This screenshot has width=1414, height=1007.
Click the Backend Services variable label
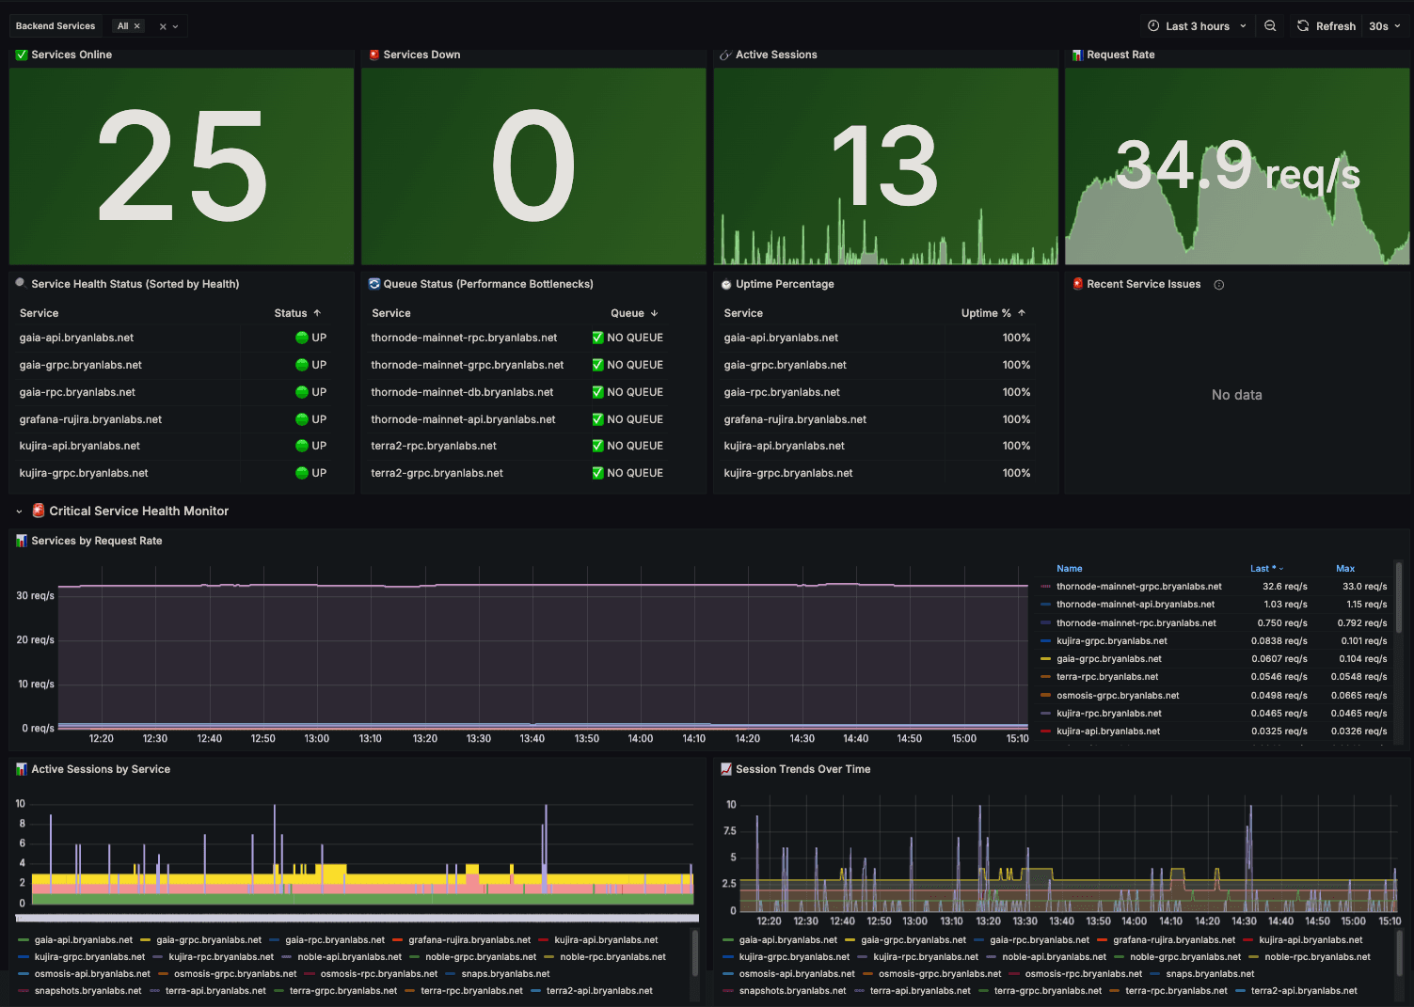click(56, 26)
